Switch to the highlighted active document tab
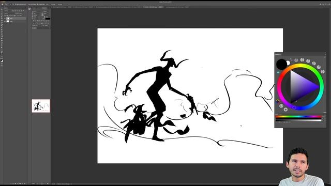This screenshot has width=331, height=186. pos(154,7)
